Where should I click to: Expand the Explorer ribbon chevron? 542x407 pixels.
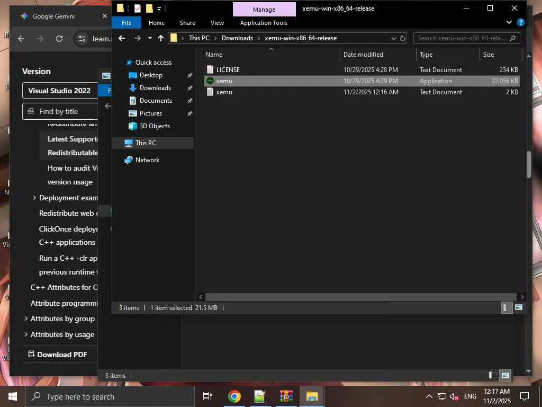(509, 22)
